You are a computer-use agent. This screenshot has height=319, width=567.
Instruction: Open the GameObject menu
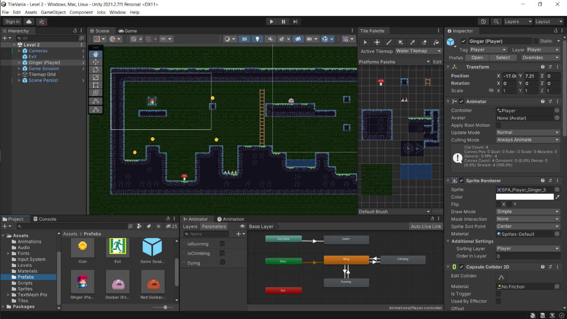pos(53,12)
